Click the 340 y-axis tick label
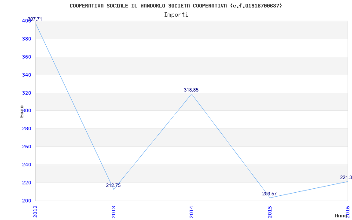This screenshot has height=220, width=352. 26,75
